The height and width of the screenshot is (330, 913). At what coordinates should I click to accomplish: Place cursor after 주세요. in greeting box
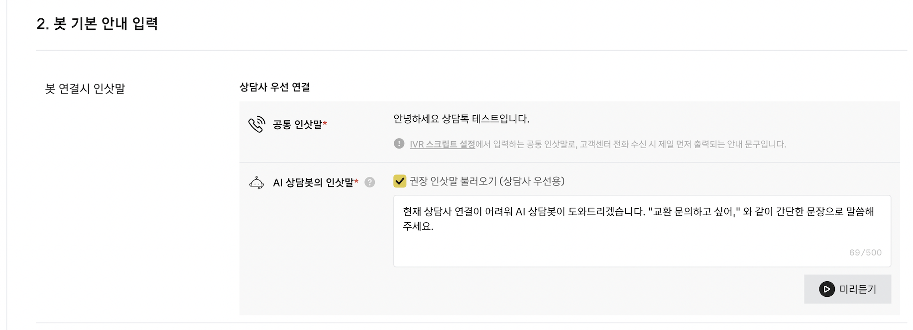pyautogui.click(x=435, y=227)
